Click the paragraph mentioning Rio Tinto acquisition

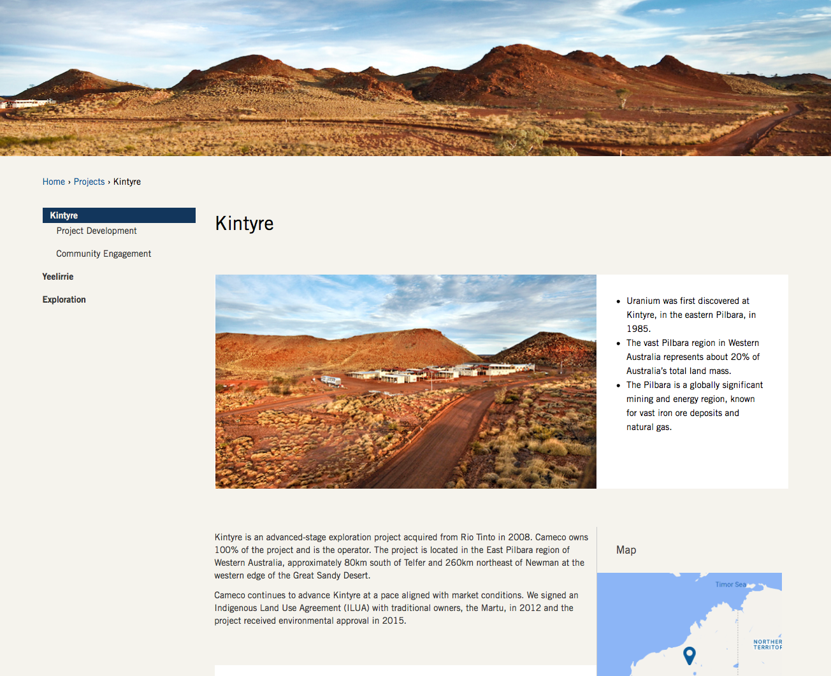tap(400, 556)
